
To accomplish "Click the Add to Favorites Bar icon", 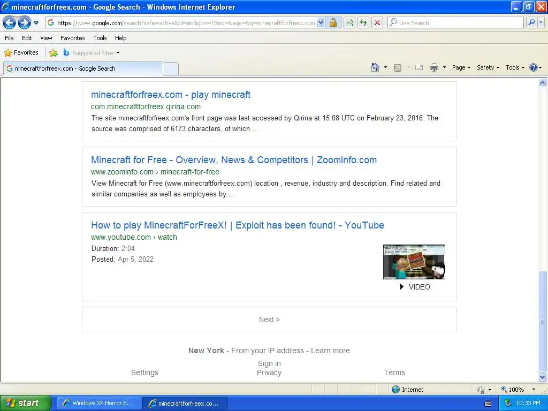I will click(x=54, y=53).
